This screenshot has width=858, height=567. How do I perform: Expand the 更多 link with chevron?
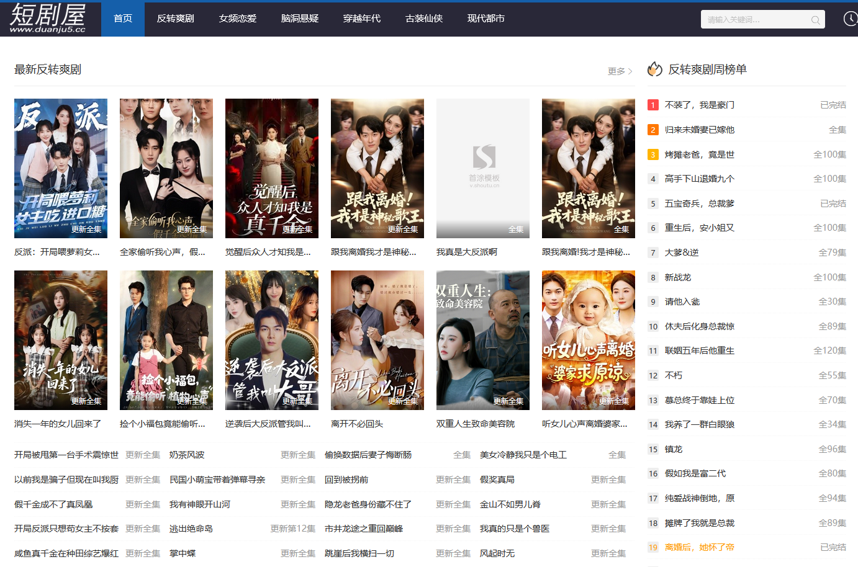(620, 71)
